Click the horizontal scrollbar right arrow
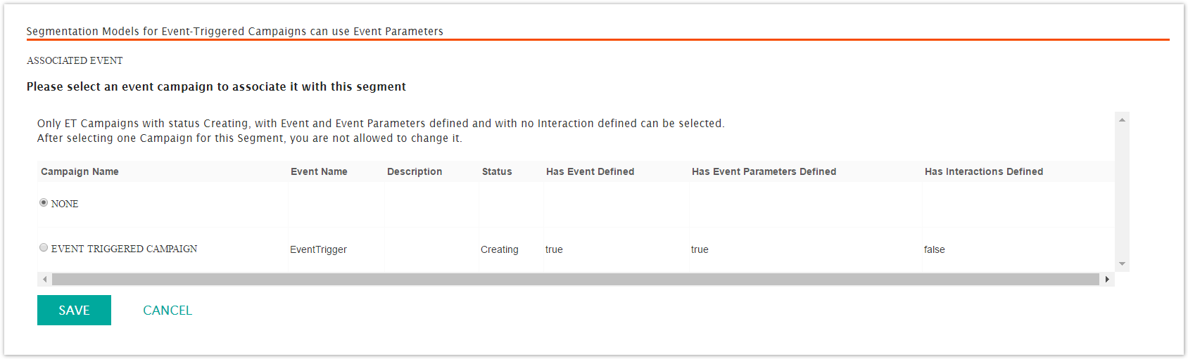The image size is (1188, 359). pyautogui.click(x=1107, y=280)
